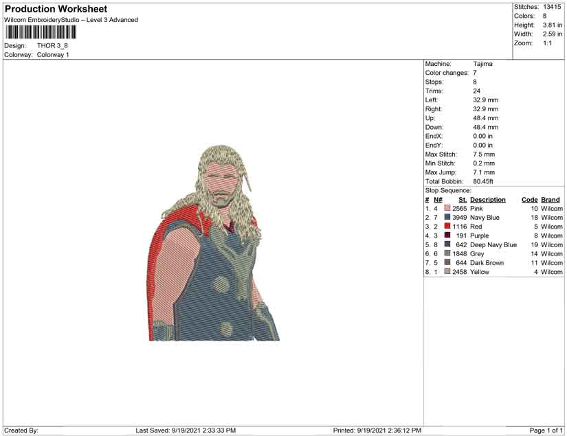The image size is (567, 436).
Task: Click the Total Bobbin value '80.45ft'
Action: [x=483, y=181]
